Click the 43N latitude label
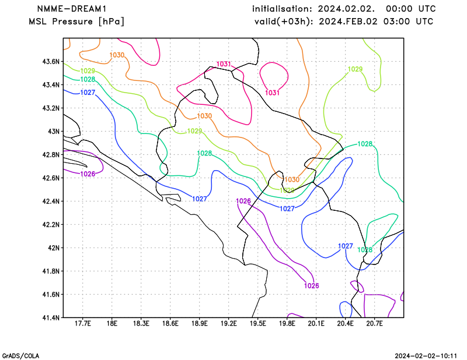This screenshot has height=360, width=467. 54,132
